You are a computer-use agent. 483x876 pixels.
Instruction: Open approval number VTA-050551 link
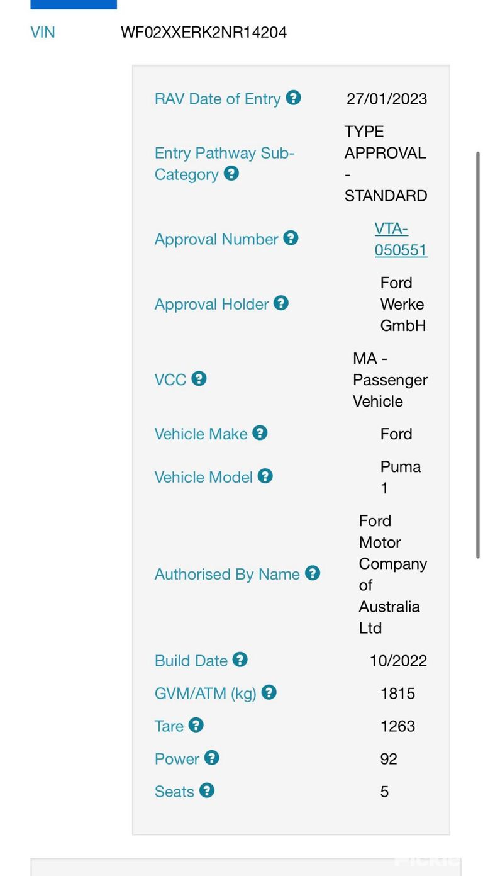pos(401,239)
